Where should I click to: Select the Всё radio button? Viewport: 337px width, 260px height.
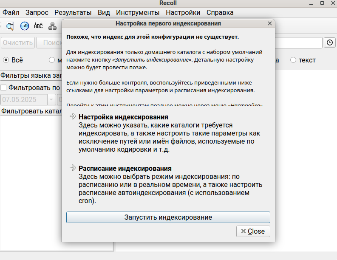(x=6, y=60)
